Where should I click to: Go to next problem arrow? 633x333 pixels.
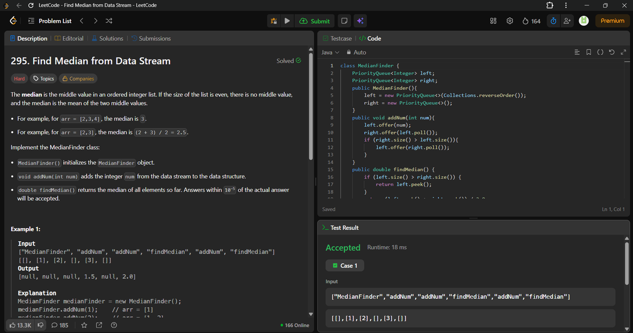(x=94, y=21)
